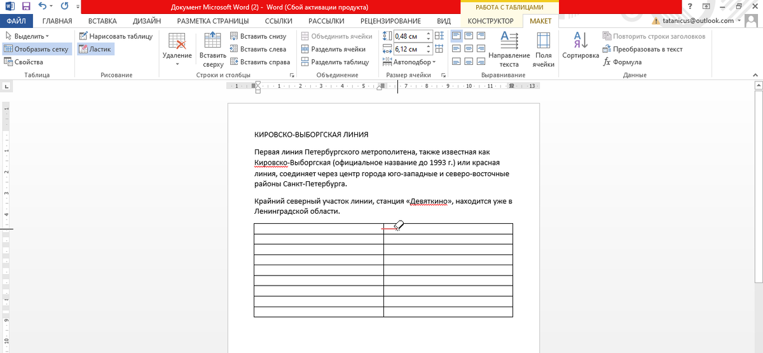Click Разделить таблицу
Viewport: 763px width, 353px height.
click(x=335, y=62)
